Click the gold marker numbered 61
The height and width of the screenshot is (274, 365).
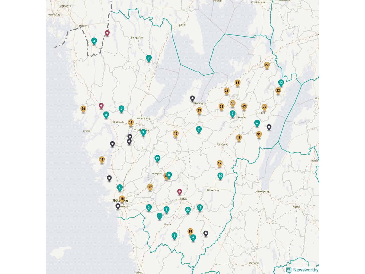pos(238,83)
